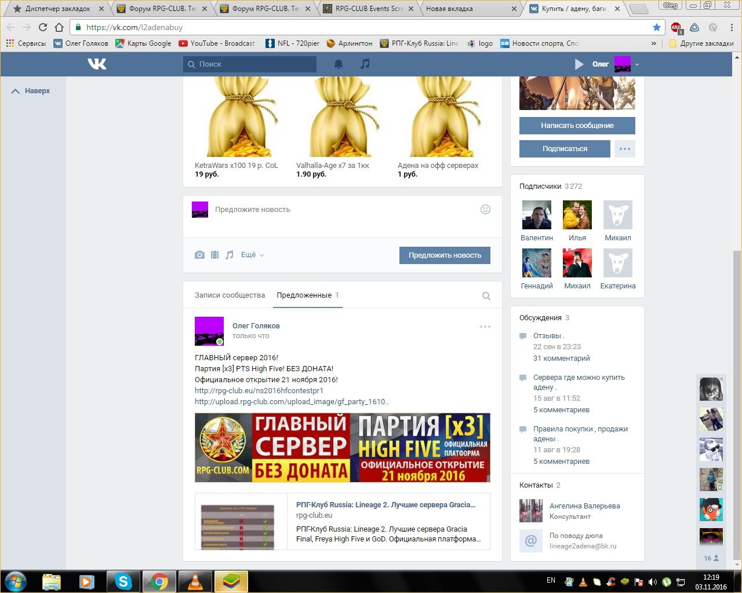Click the Предложить новость button
Image resolution: width=742 pixels, height=593 pixels.
pyautogui.click(x=445, y=255)
